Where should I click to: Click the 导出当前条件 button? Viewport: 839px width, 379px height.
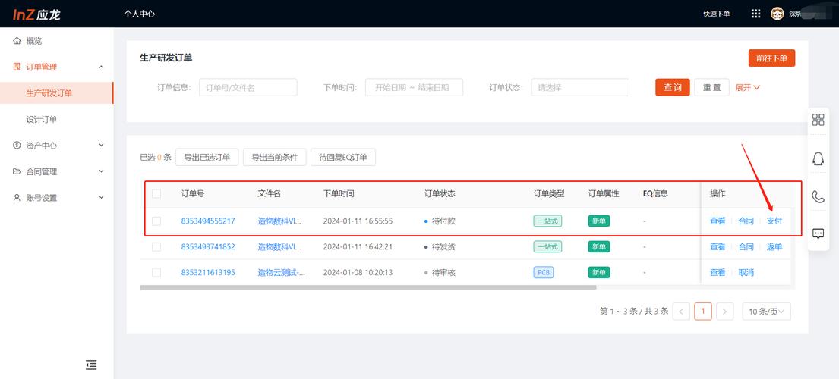tap(275, 157)
